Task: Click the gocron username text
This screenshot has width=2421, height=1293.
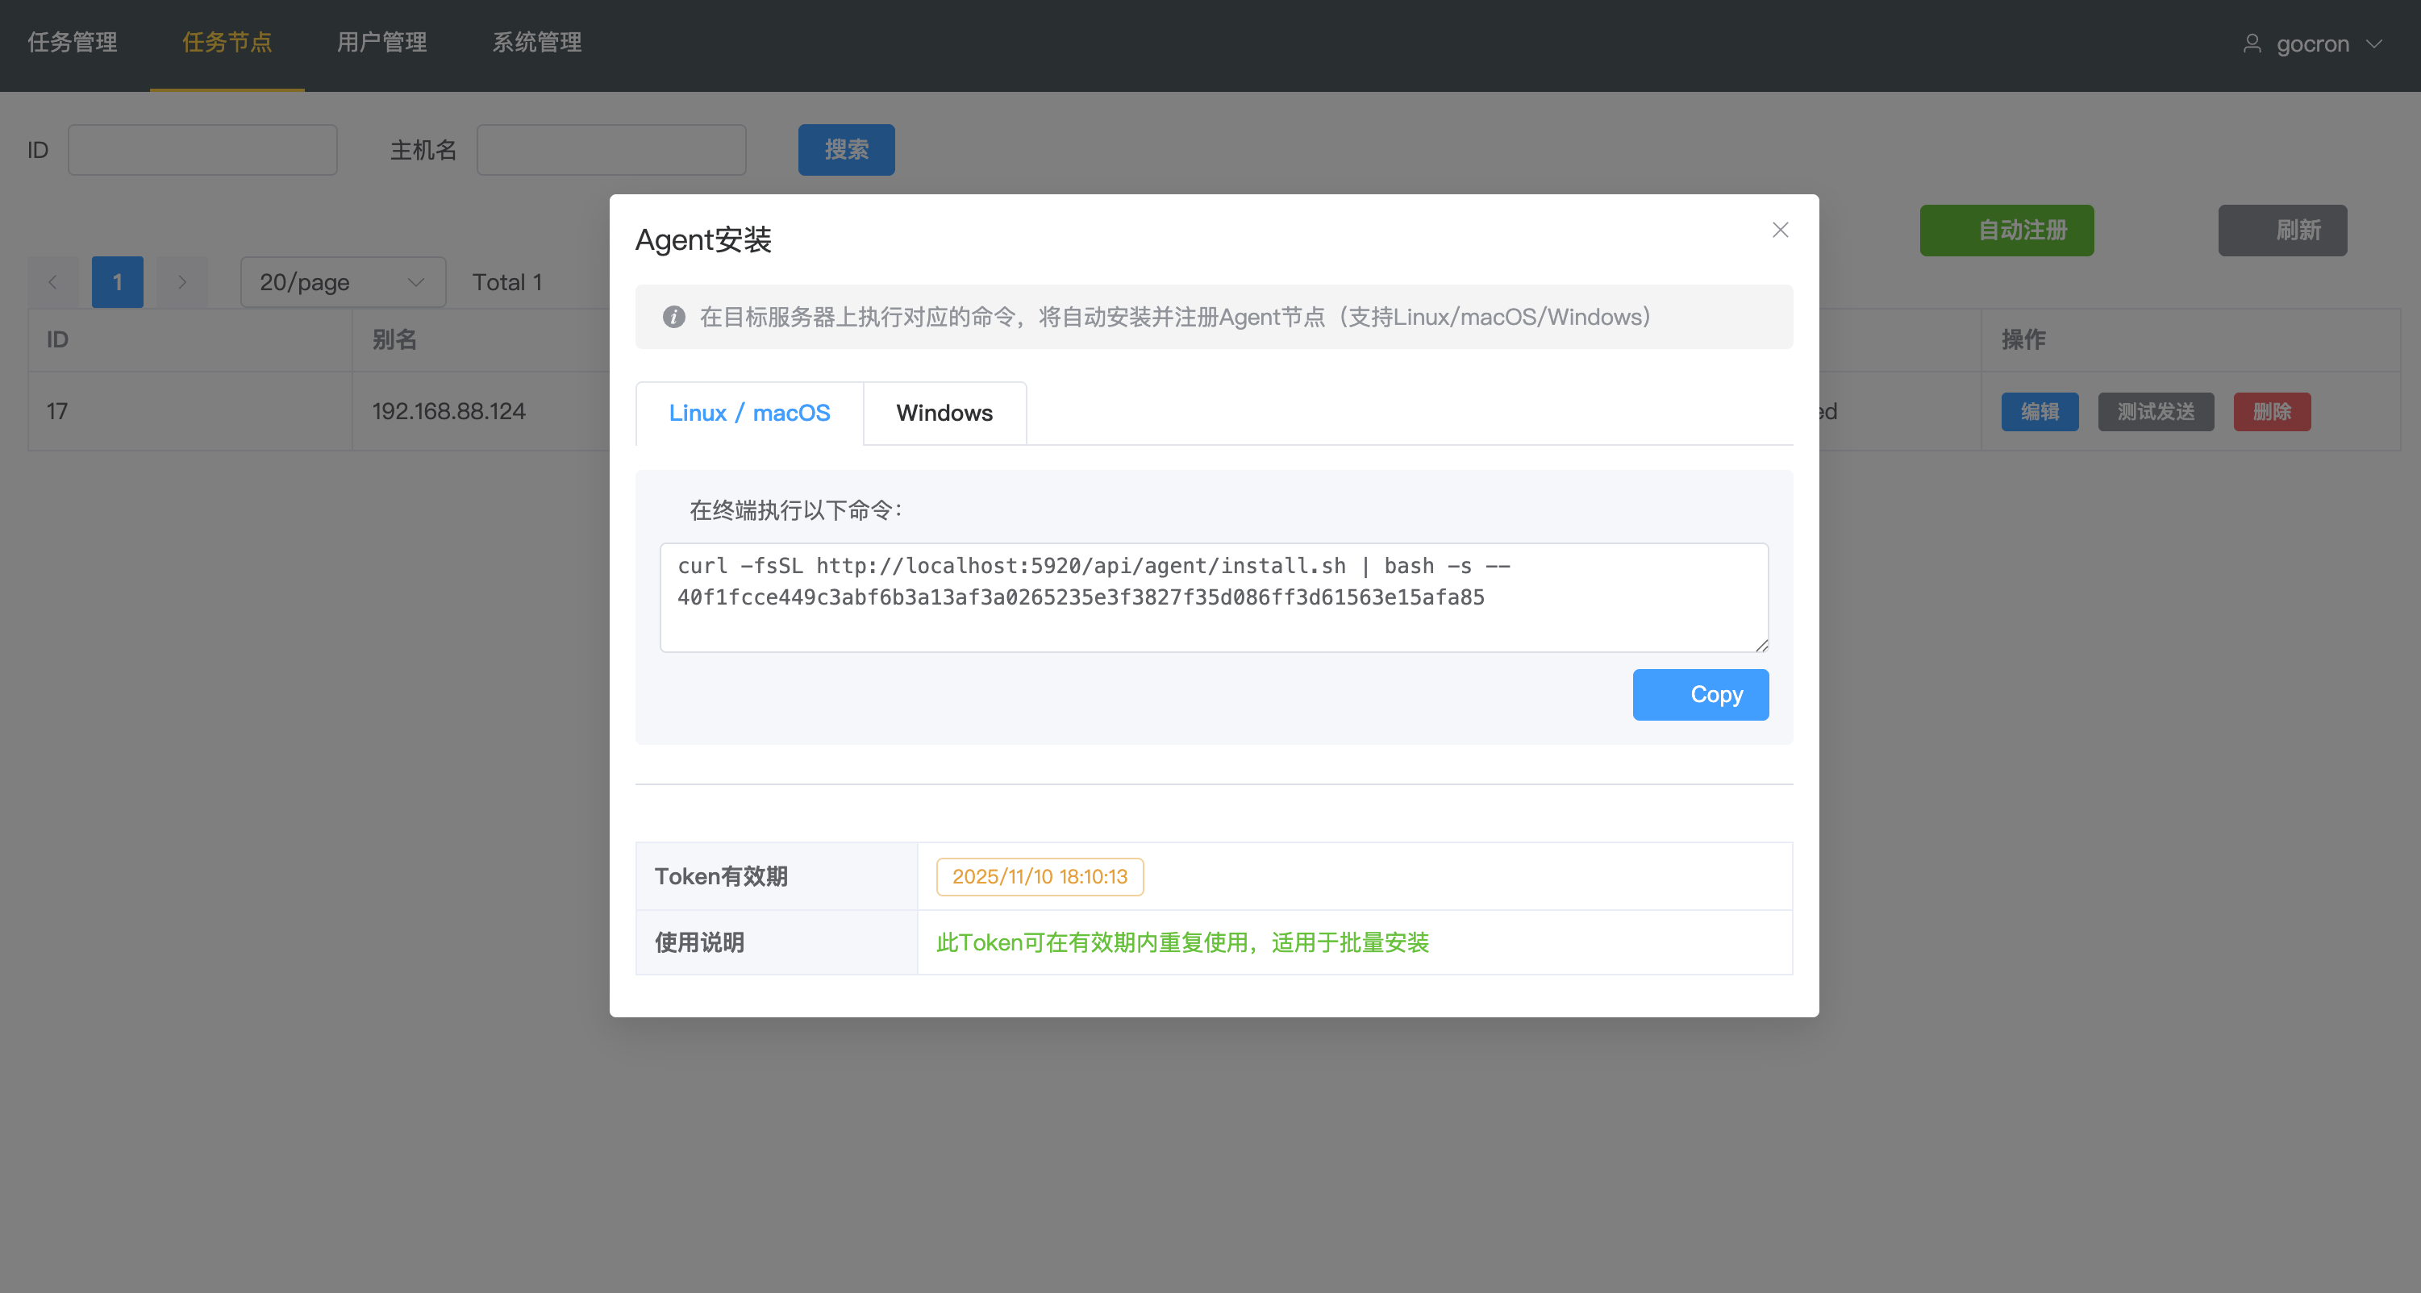Action: tap(2313, 44)
